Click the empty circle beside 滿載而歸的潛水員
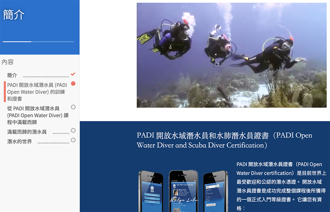The image size is (330, 212). pyautogui.click(x=73, y=130)
